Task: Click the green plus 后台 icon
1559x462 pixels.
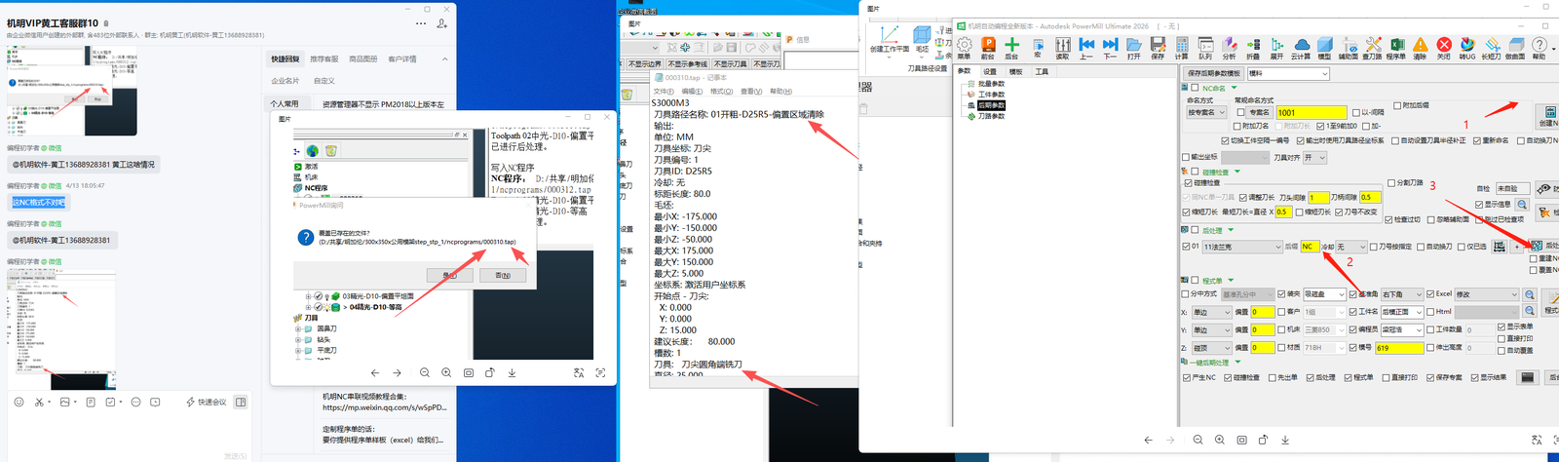Action: [x=1011, y=48]
